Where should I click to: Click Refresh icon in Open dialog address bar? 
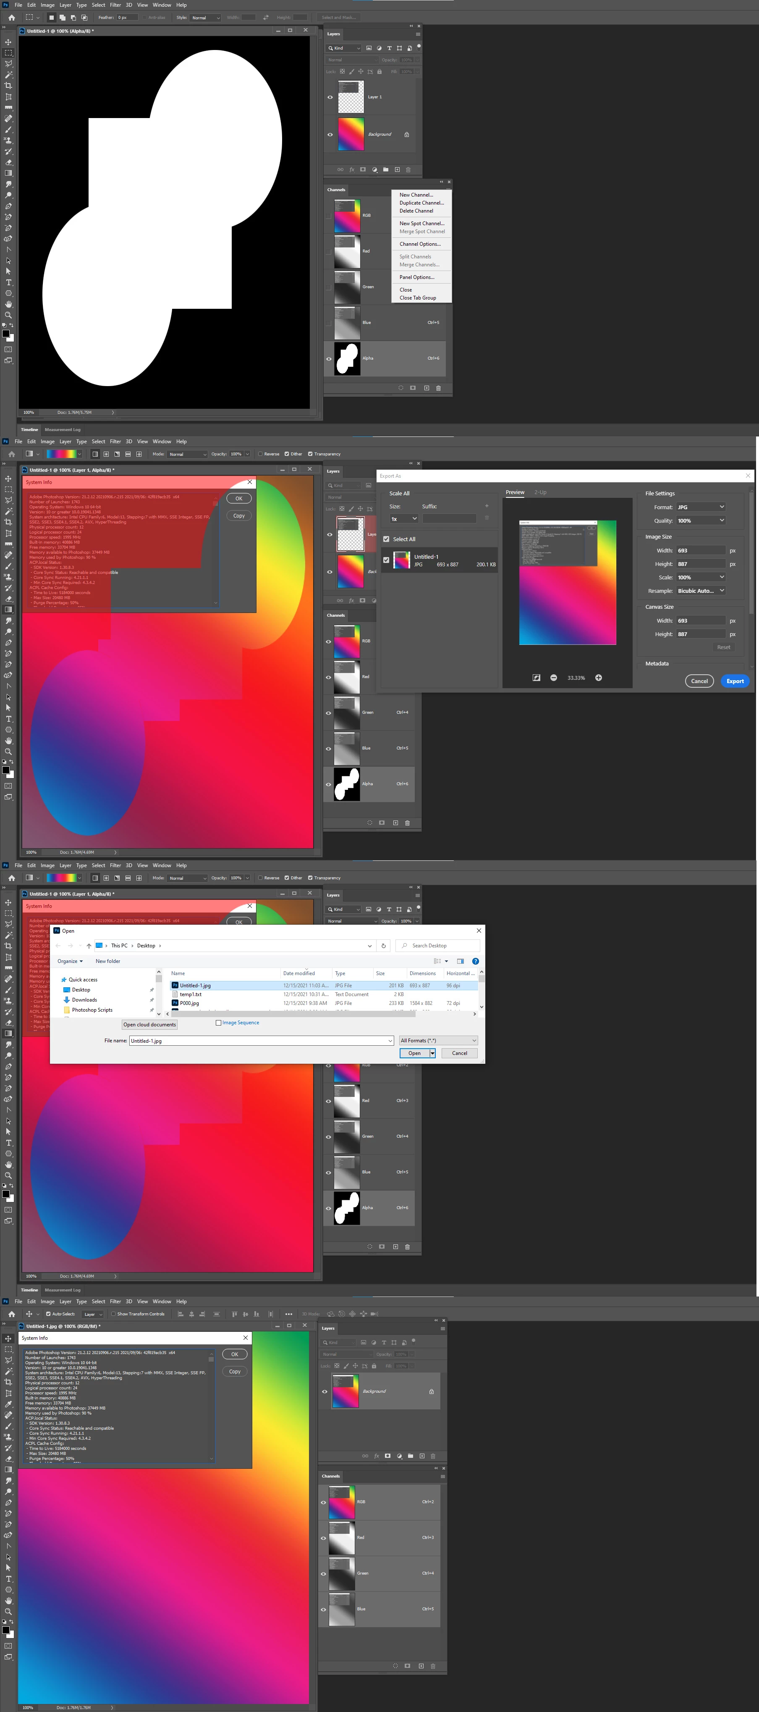[x=383, y=945]
